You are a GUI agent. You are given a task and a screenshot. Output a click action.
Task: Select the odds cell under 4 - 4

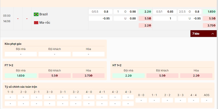click(x=193, y=100)
